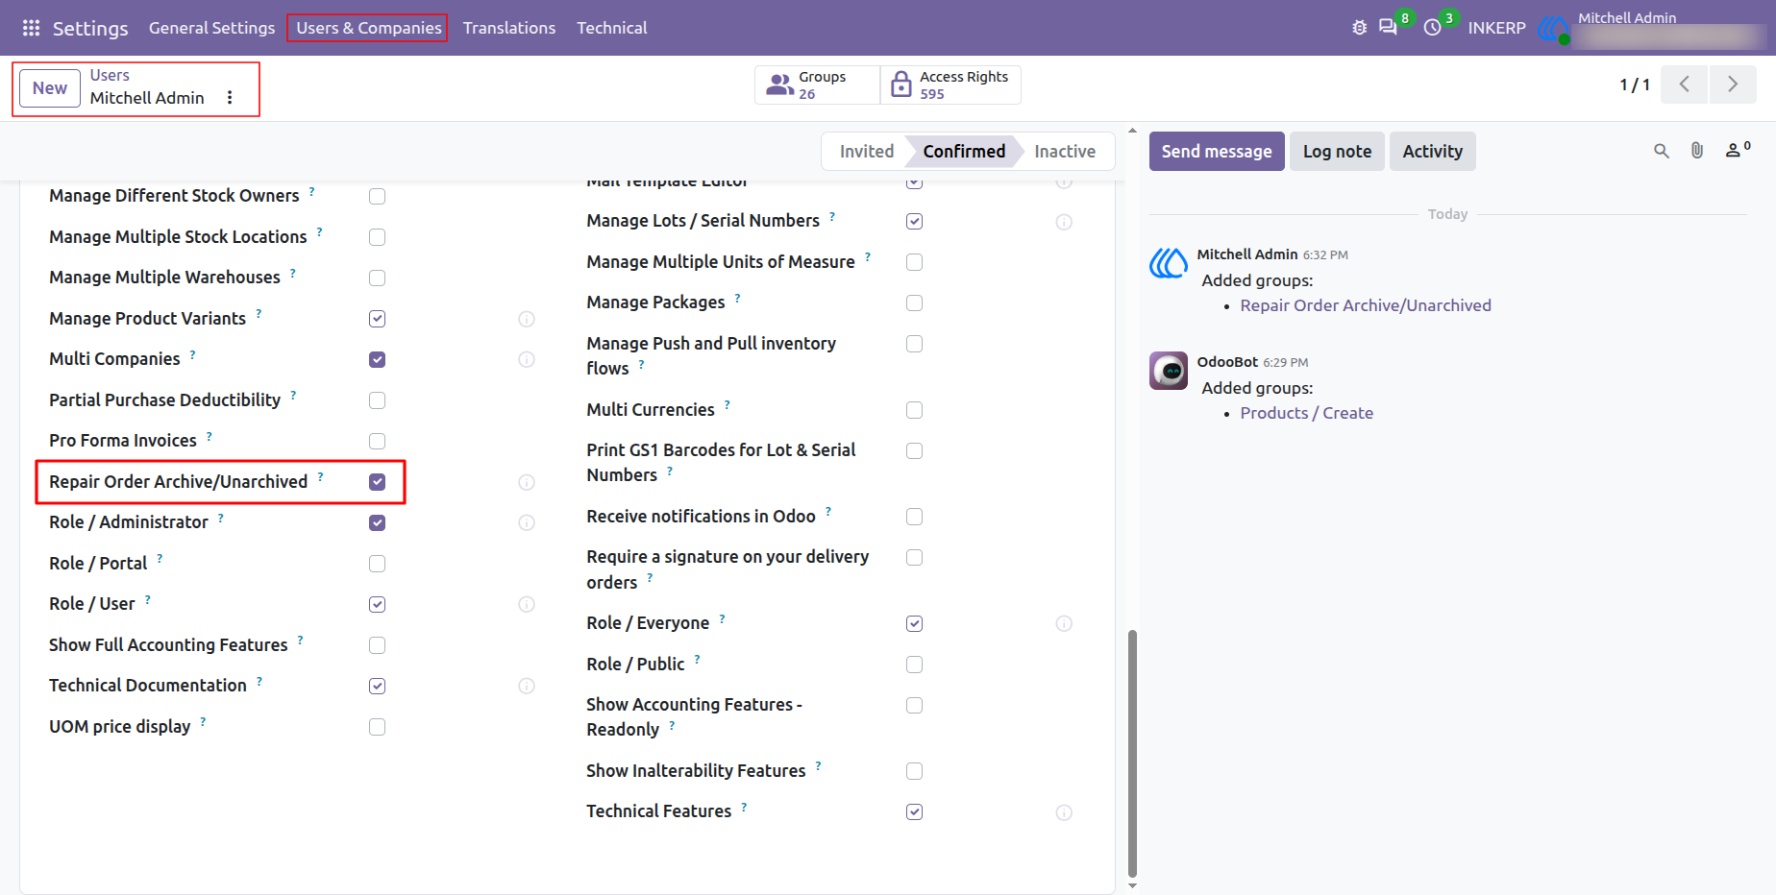Open Translations menu
This screenshot has height=895, width=1776.
pos(509,28)
